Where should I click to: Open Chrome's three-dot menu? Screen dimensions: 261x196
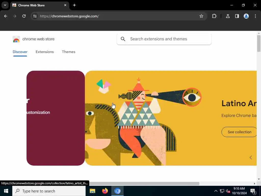[255, 16]
